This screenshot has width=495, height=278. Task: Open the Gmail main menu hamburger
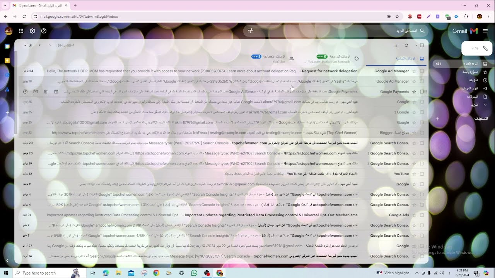485,31
